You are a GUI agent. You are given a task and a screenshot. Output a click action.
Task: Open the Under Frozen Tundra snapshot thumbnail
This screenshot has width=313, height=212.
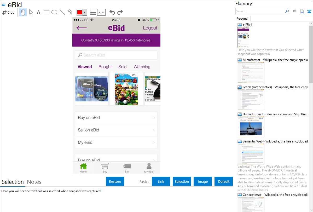[x=251, y=127]
